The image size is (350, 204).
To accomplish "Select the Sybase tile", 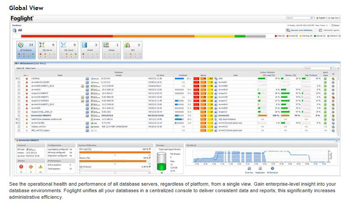I will point(112,50).
